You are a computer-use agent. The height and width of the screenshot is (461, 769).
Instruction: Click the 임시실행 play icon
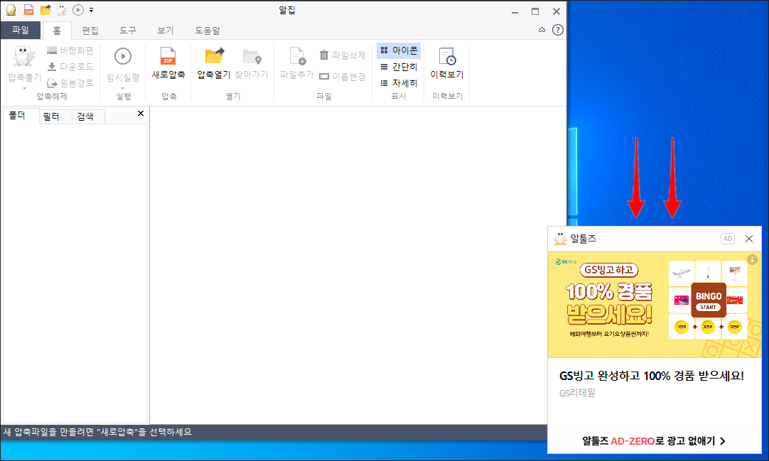(x=123, y=56)
